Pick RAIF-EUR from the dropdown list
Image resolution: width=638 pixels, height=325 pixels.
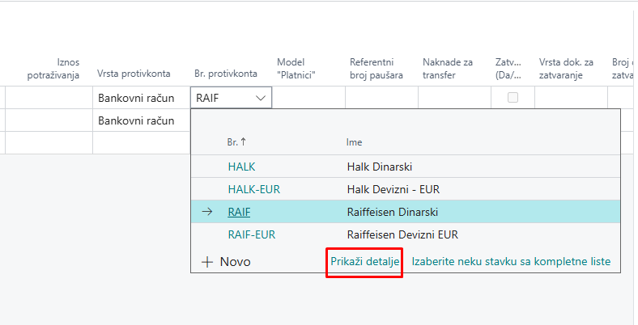coord(251,235)
